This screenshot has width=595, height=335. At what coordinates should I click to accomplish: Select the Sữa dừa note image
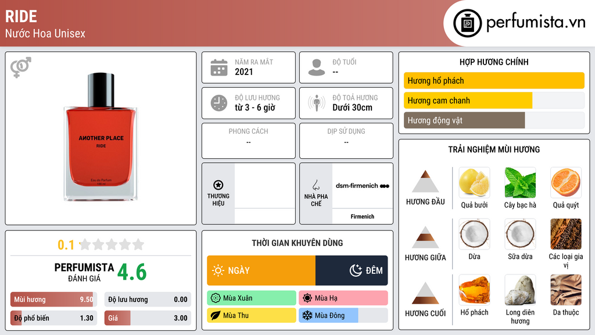point(520,234)
